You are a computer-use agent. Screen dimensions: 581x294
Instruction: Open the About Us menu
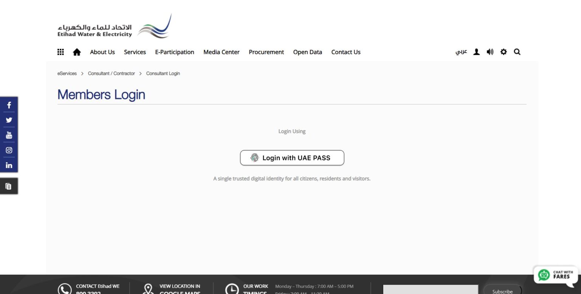(102, 52)
